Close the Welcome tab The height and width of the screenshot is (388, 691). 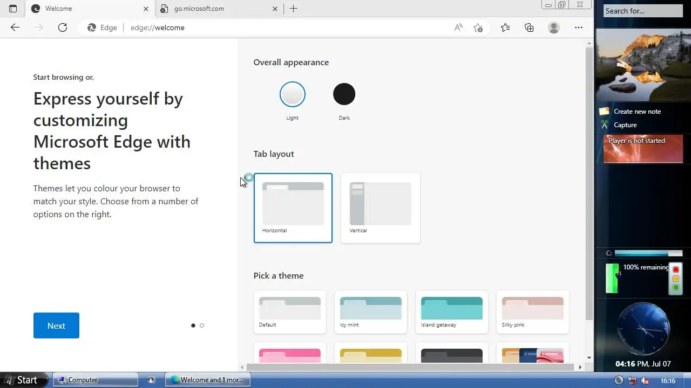click(146, 9)
